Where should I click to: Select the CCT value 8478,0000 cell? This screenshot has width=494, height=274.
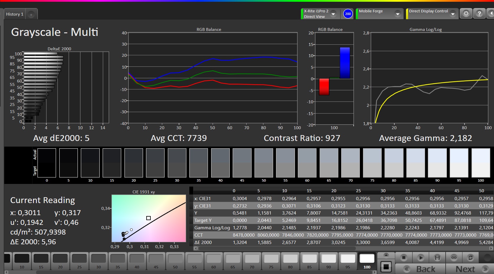click(x=244, y=235)
